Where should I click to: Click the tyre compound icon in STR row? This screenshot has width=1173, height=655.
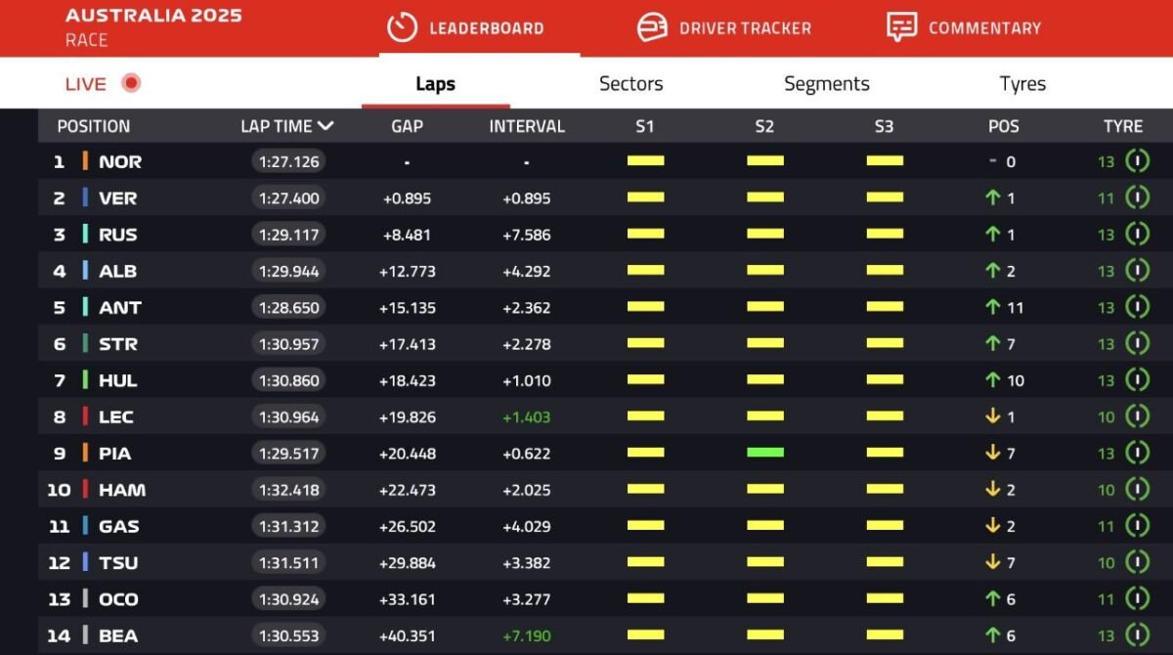click(x=1137, y=343)
